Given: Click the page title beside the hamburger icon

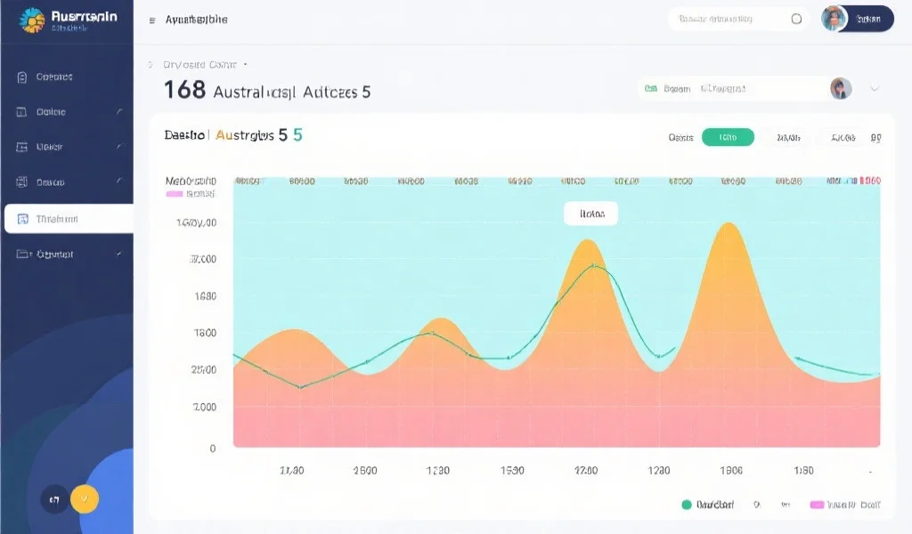Looking at the screenshot, I should click(x=197, y=20).
